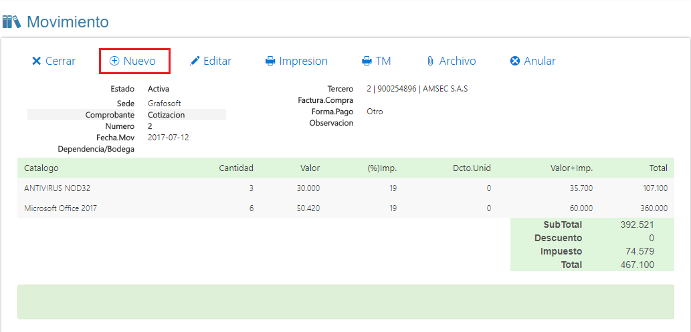Click the Catalogo column header
Viewport: 691px width, 332px height.
tap(41, 168)
